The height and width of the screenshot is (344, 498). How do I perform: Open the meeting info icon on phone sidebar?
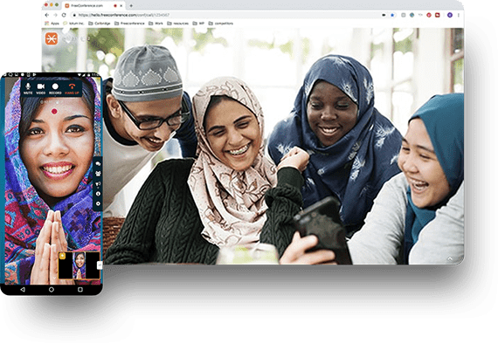98,194
